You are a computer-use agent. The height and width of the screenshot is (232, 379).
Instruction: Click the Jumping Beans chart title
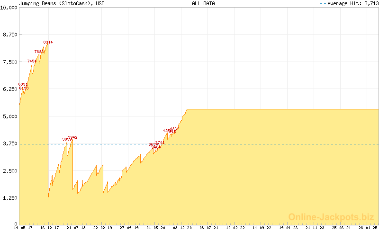(x=62, y=3)
